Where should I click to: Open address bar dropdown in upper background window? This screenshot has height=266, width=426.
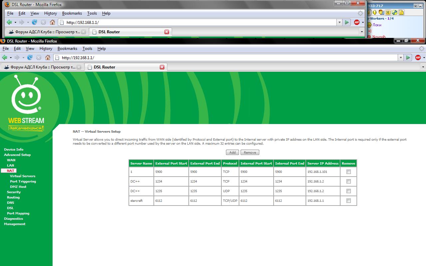point(339,22)
